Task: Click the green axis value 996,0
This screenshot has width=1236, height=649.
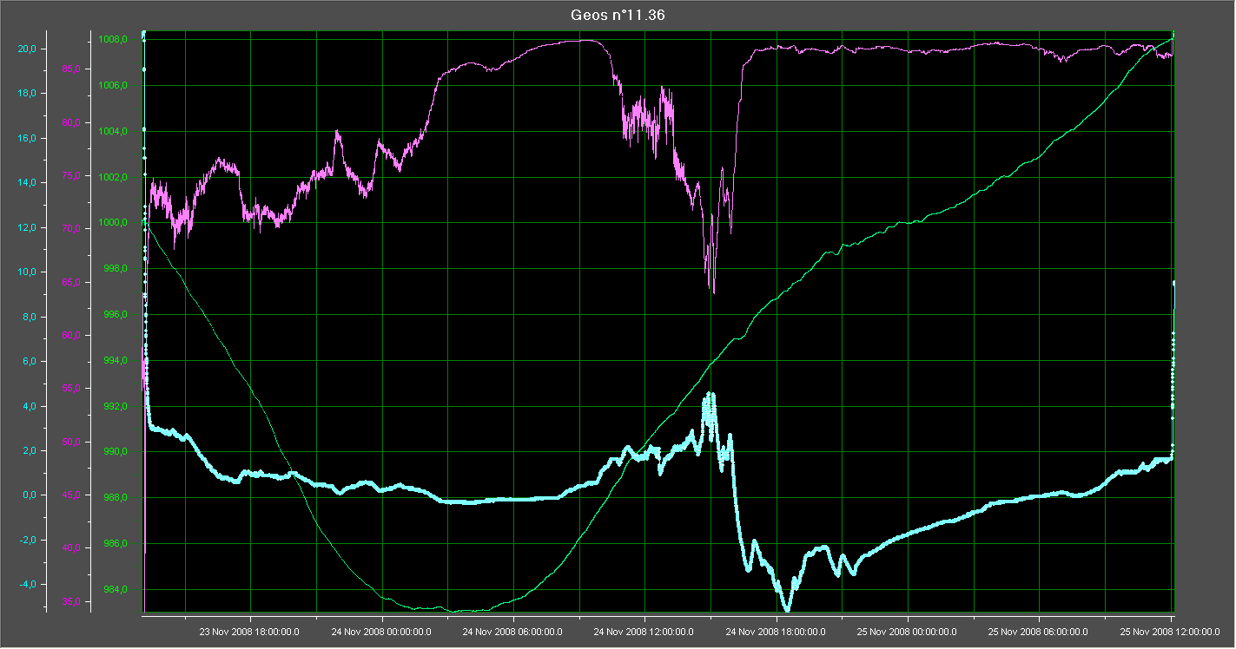Action: click(116, 315)
